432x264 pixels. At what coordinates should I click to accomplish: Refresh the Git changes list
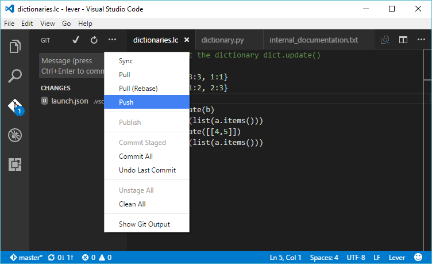click(94, 40)
